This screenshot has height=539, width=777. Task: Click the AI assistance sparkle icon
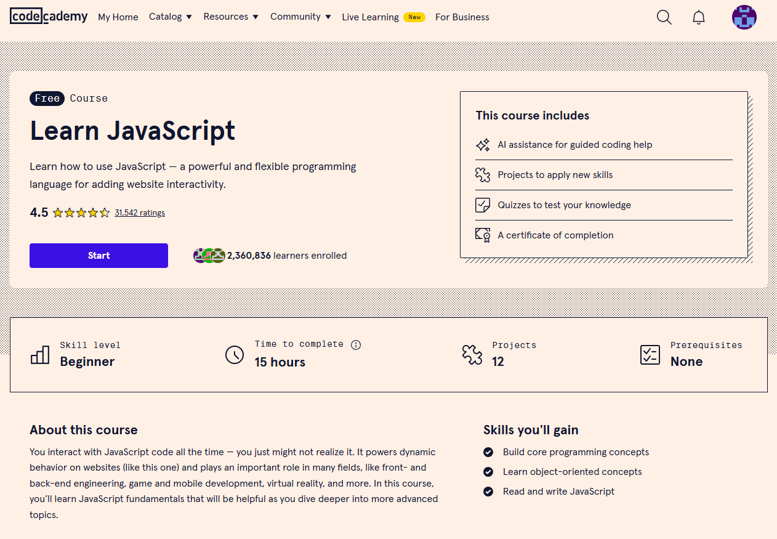(x=483, y=145)
